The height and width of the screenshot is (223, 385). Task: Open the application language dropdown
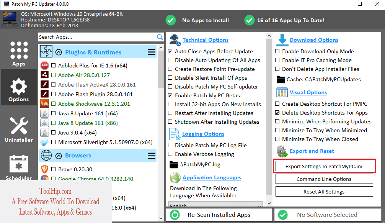[215, 205]
